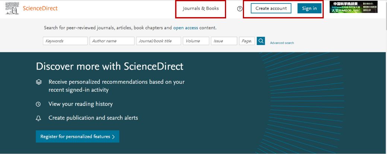Click the Page number field
Image resolution: width=387 pixels, height=154 pixels.
pos(247,41)
